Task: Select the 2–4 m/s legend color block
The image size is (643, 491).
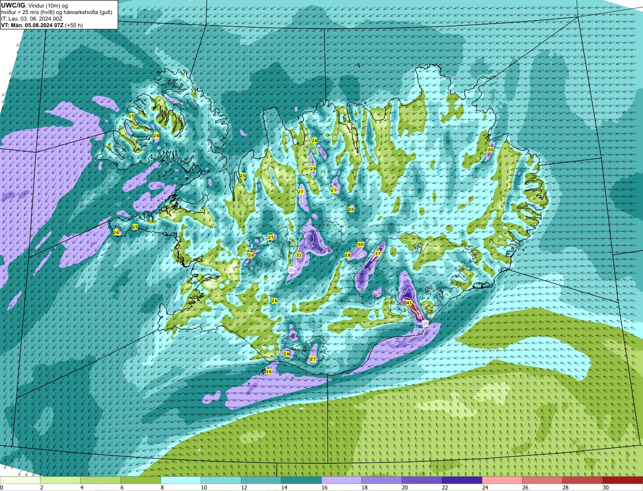Action: 60,480
